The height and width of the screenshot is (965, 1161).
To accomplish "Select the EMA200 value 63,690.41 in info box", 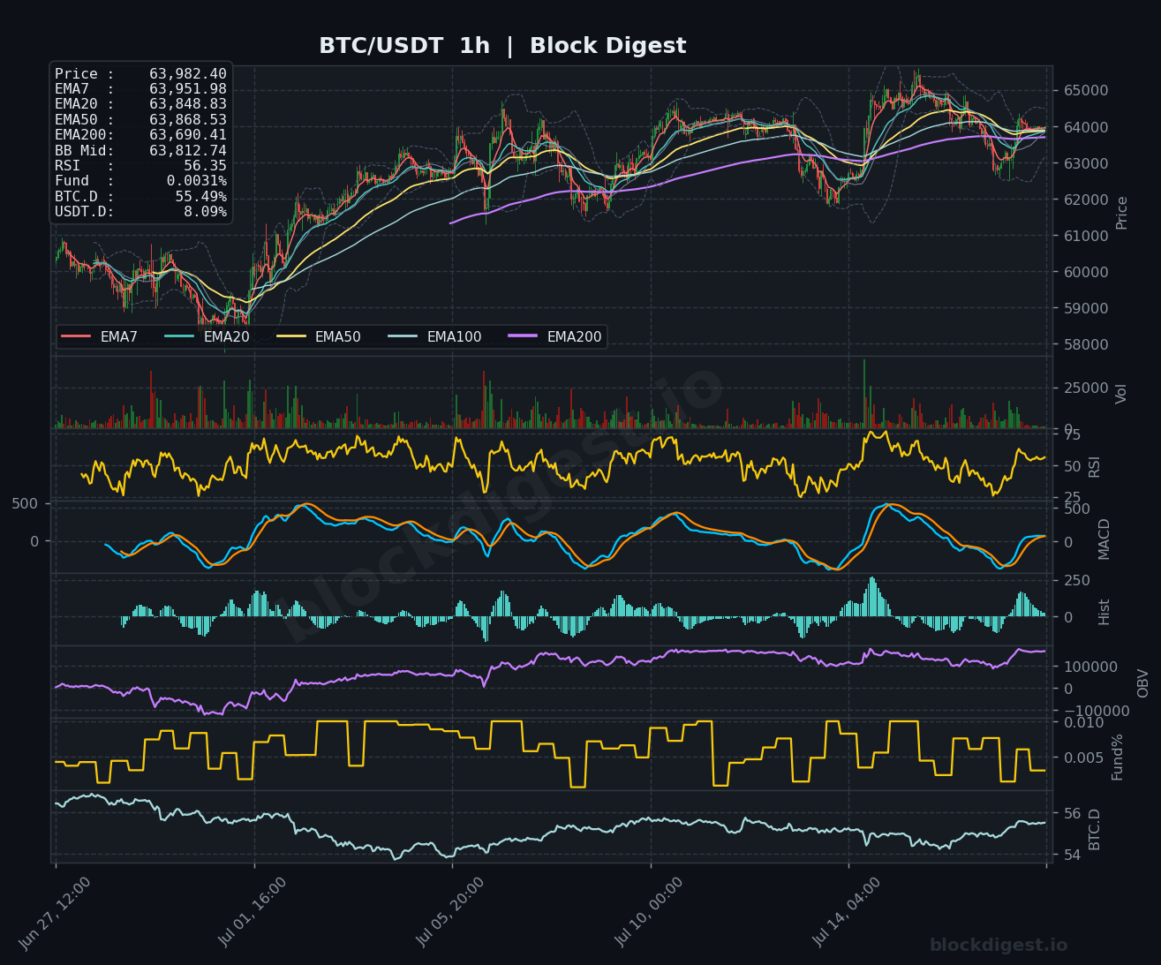I will 188,135.
